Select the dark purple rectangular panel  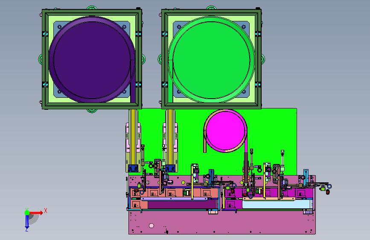coord(182,205)
